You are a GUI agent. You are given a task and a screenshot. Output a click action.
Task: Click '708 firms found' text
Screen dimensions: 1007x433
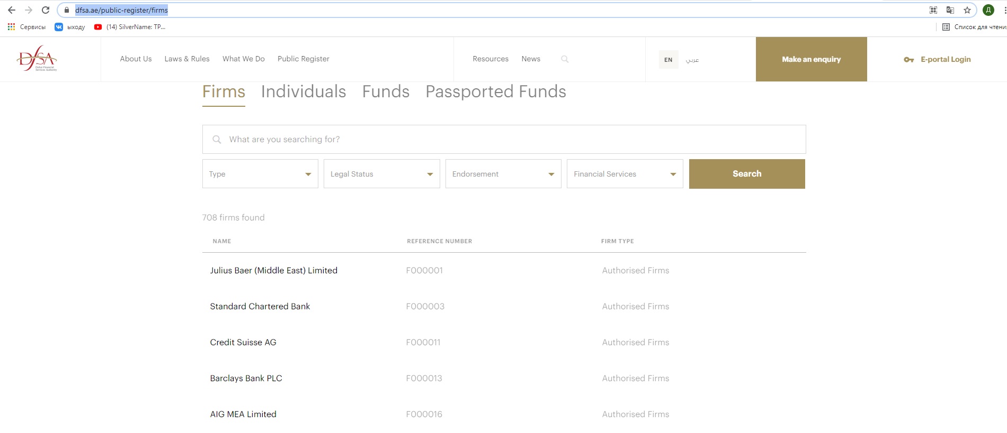(x=234, y=217)
